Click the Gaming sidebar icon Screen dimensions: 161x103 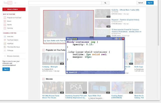5,28
